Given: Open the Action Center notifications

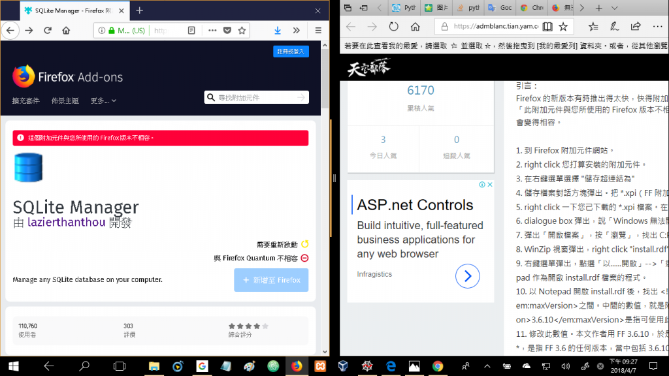Looking at the screenshot, I should click(x=653, y=366).
